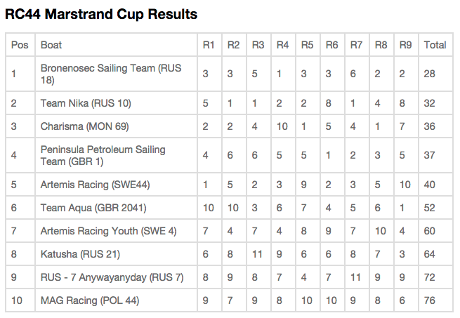Click the RC44 Marstrand Cup Results heading
Viewport: 460px width, 318px height.
click(x=101, y=14)
